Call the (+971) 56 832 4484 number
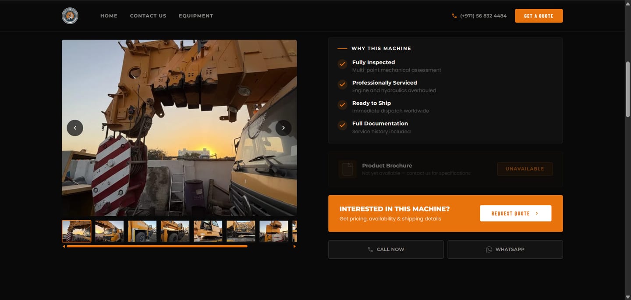This screenshot has height=300, width=631. (x=483, y=16)
